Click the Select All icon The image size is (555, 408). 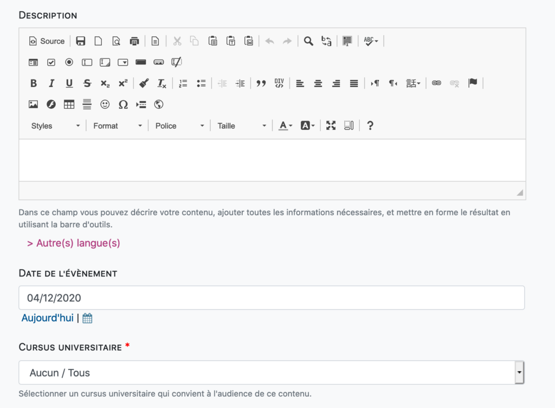[x=347, y=41]
